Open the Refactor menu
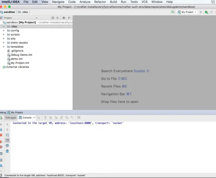 point(100,2)
